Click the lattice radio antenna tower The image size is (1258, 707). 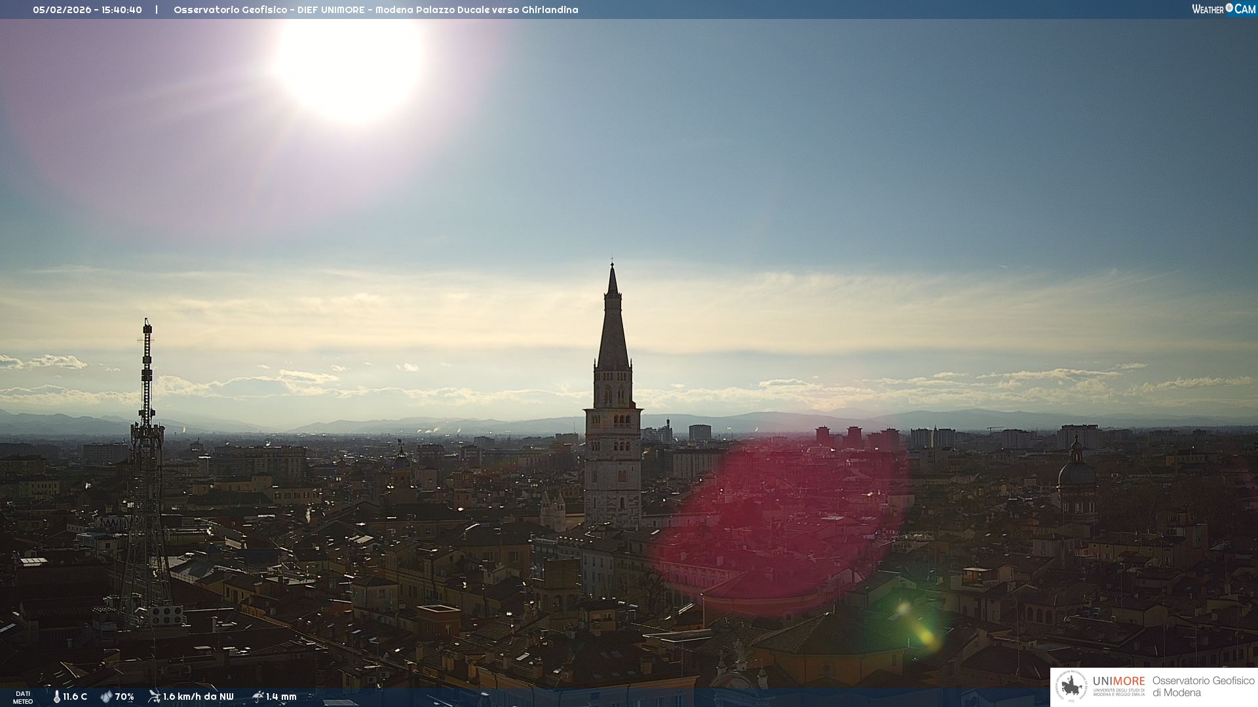coord(146,458)
